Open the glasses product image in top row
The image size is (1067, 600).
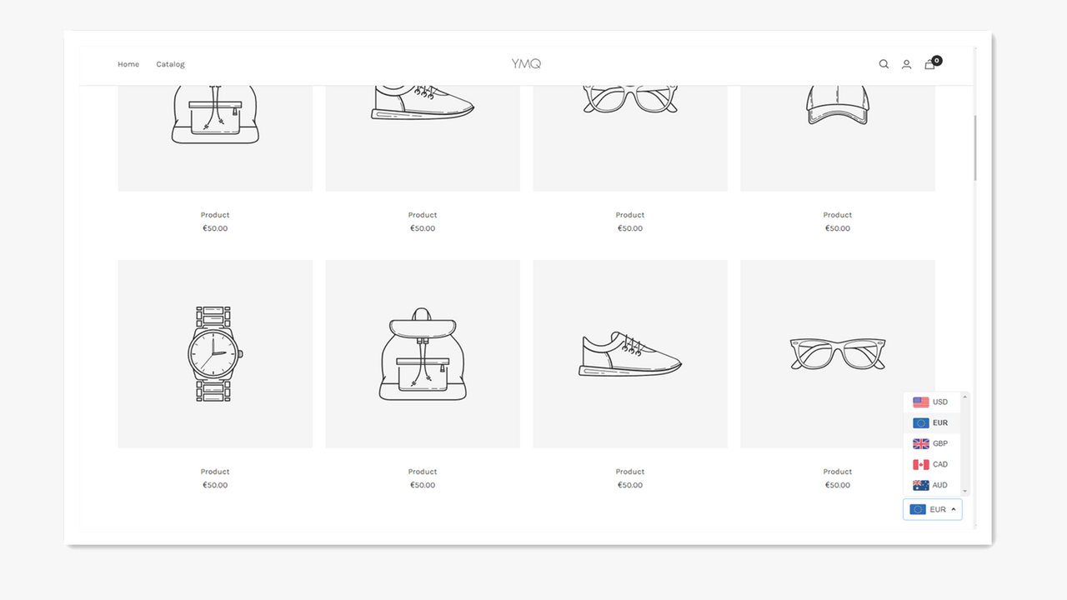pos(630,138)
